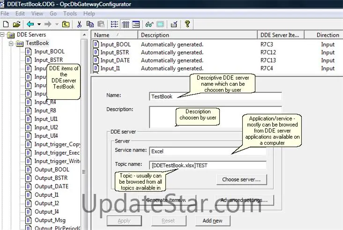This screenshot has height=230, width=343.
Task: Select Input_UI1 tree item
Action: click(x=46, y=119)
